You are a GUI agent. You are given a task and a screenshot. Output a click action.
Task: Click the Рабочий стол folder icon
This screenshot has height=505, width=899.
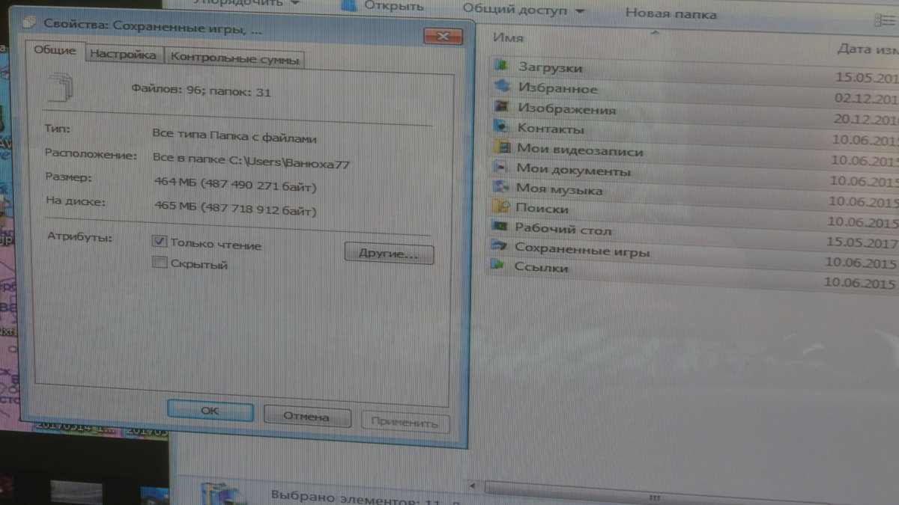tap(500, 226)
